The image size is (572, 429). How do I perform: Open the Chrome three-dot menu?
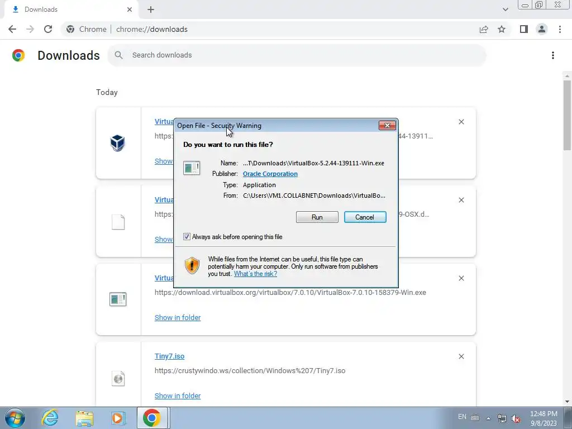coord(560,29)
